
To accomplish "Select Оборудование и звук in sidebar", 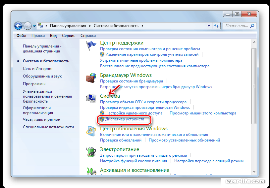I will [42, 76].
